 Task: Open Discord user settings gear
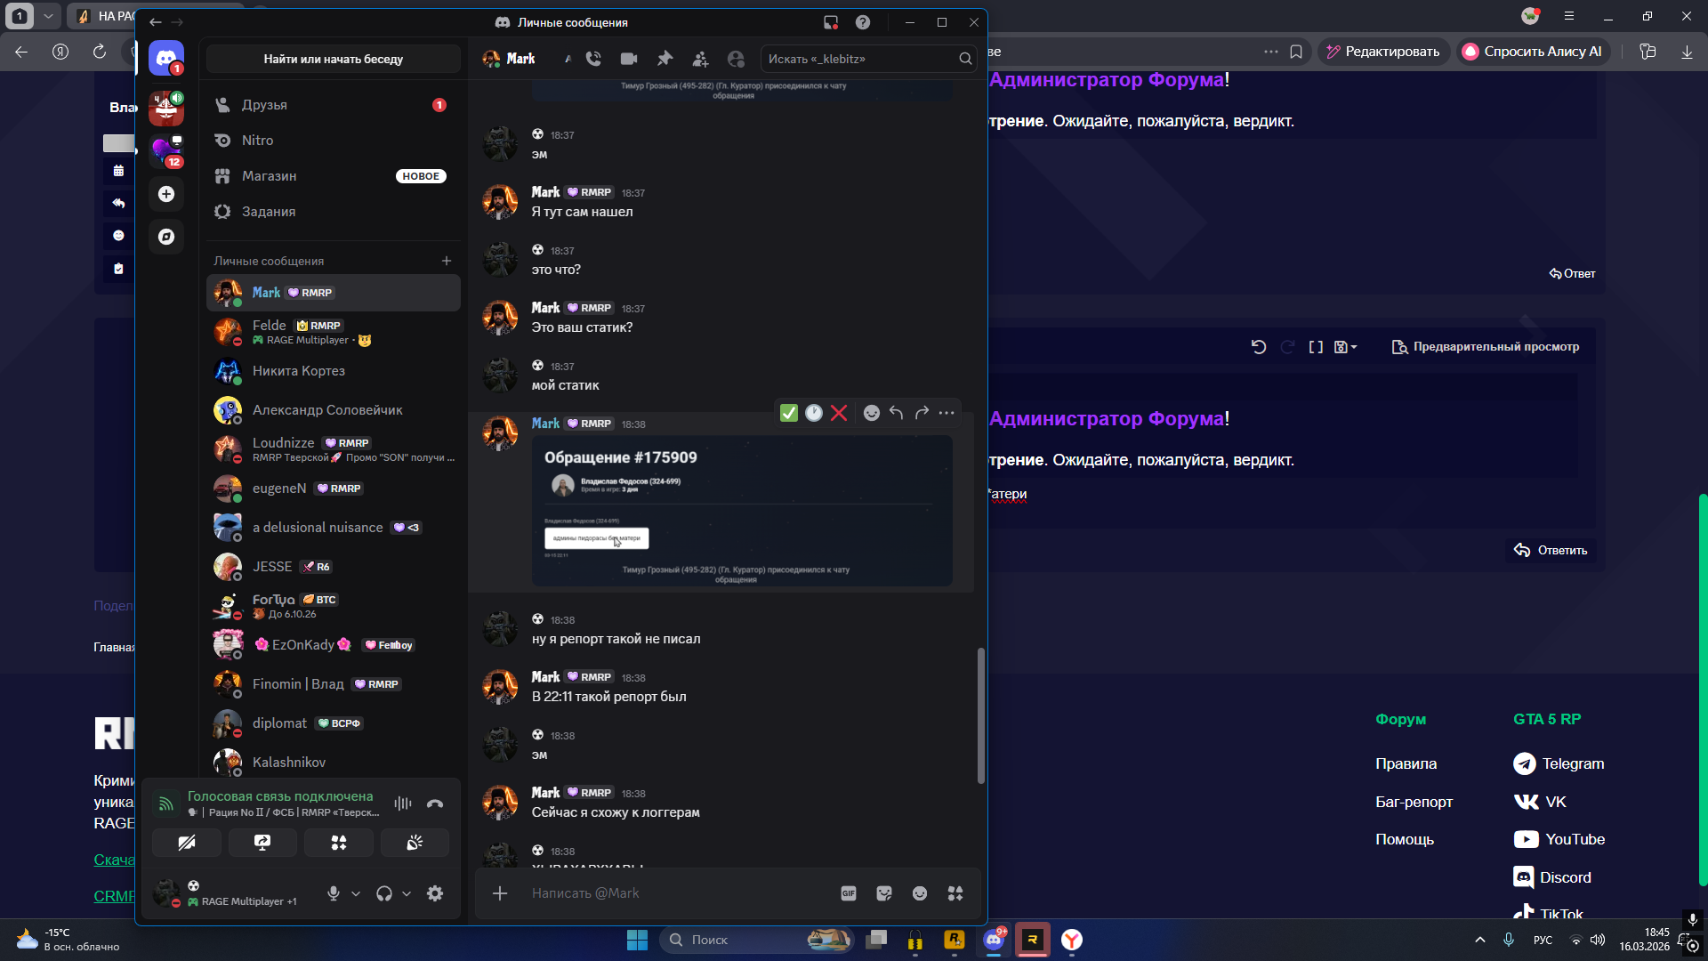[x=435, y=893]
